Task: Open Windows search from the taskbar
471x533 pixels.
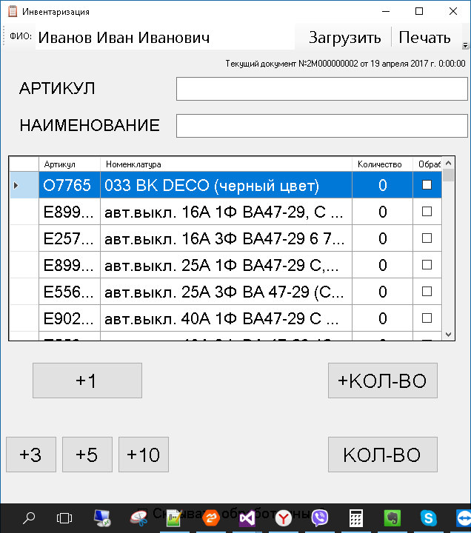Action: point(29,518)
